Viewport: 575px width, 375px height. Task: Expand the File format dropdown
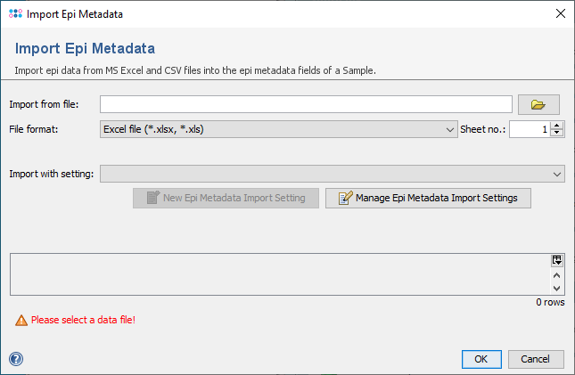tap(450, 129)
